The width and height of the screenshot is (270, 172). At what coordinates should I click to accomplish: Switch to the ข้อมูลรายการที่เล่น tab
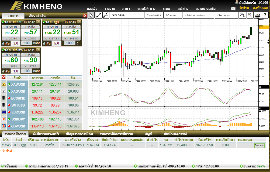[79, 134]
